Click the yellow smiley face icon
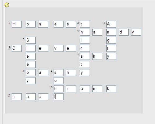Viewport: 155px width, 124px height. (7, 5)
